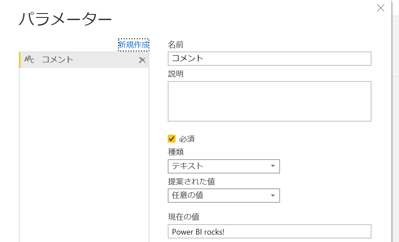399x242 pixels.
Task: Delete the コメント parameter with its X icon
Action: point(142,60)
